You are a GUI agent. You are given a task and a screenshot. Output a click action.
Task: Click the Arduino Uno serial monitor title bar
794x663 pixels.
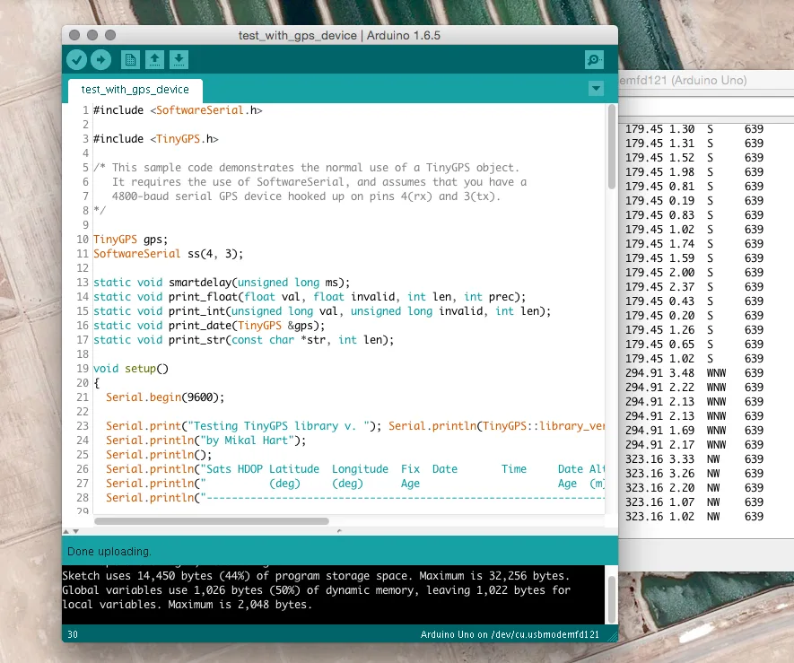point(718,80)
